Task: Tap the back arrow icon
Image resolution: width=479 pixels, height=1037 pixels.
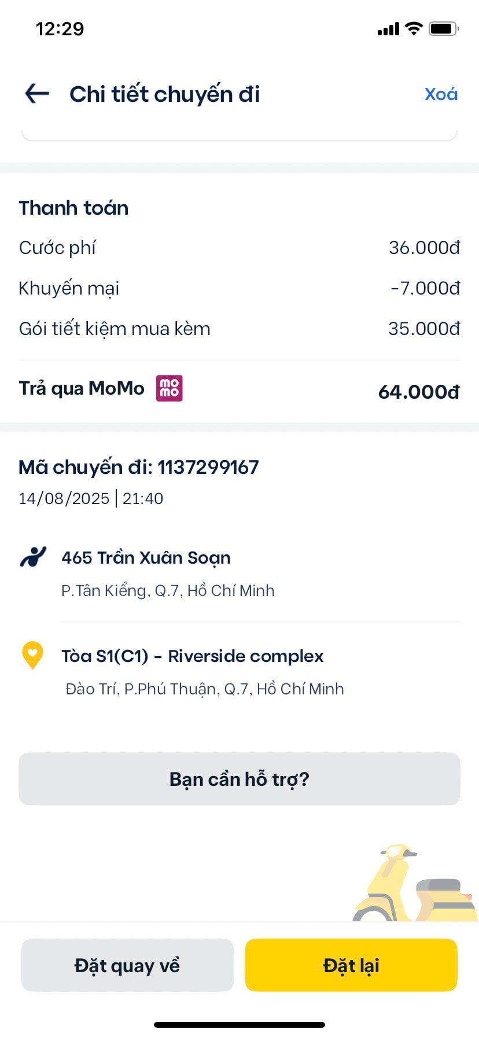Action: click(37, 94)
